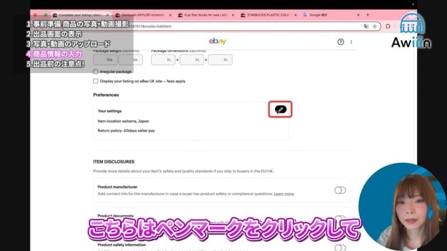The height and width of the screenshot is (251, 447).
Task: Close the STARBUCKS PLASTIC COLD tab
Action: [296, 15]
